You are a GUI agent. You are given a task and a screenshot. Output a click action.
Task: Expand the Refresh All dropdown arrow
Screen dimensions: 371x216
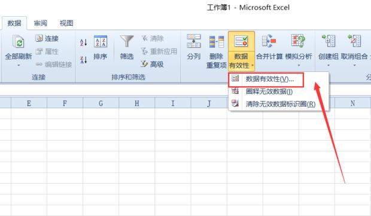[19, 65]
